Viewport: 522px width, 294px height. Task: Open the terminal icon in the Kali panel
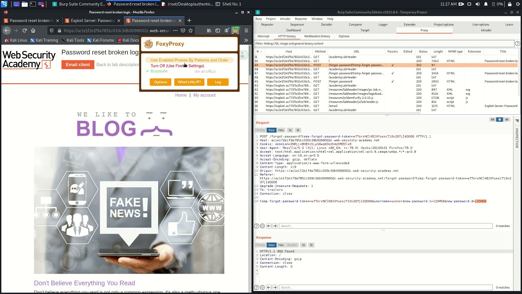(33, 4)
